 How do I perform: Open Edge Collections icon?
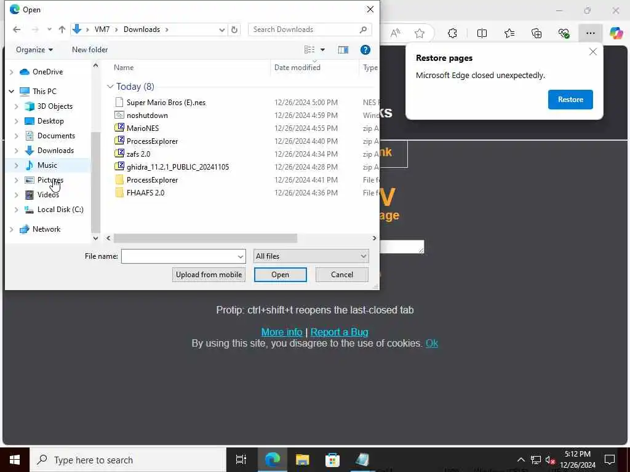[536, 33]
